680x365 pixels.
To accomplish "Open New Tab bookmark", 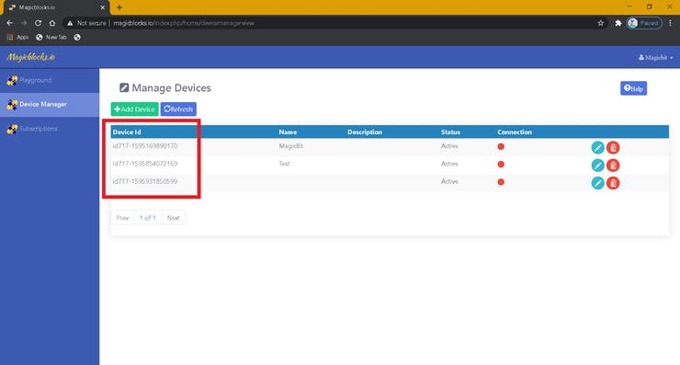I will (x=51, y=38).
